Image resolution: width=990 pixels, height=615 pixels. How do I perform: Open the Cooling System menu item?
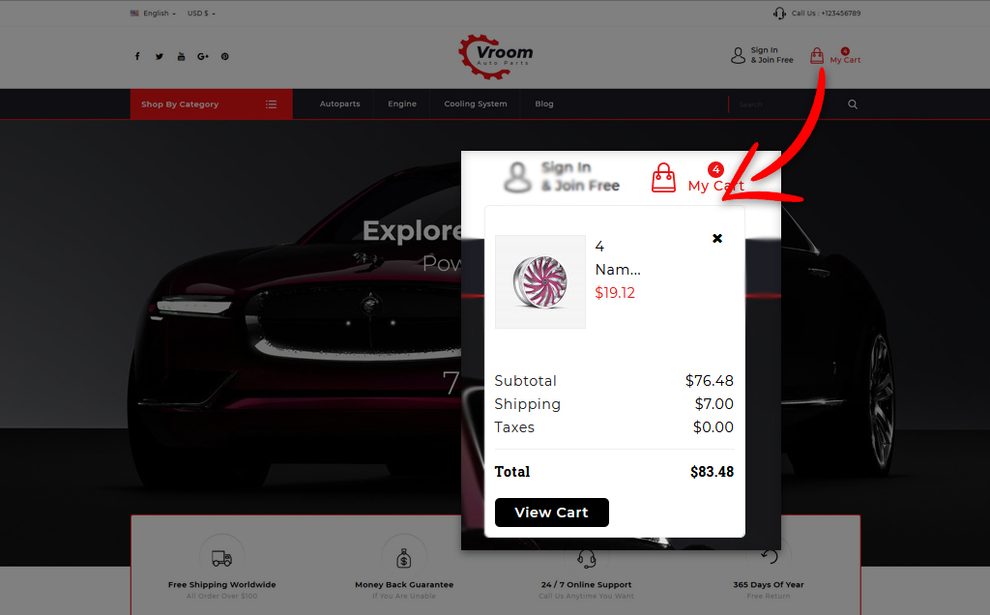[x=476, y=104]
